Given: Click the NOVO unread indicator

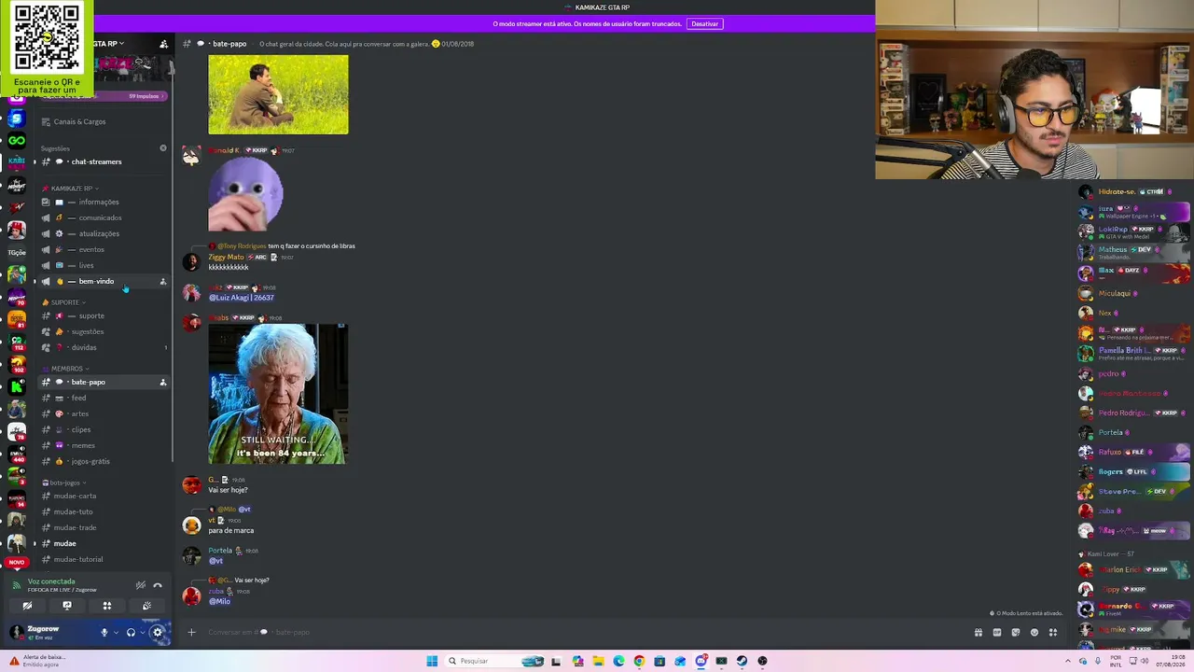Looking at the screenshot, I should (16, 562).
